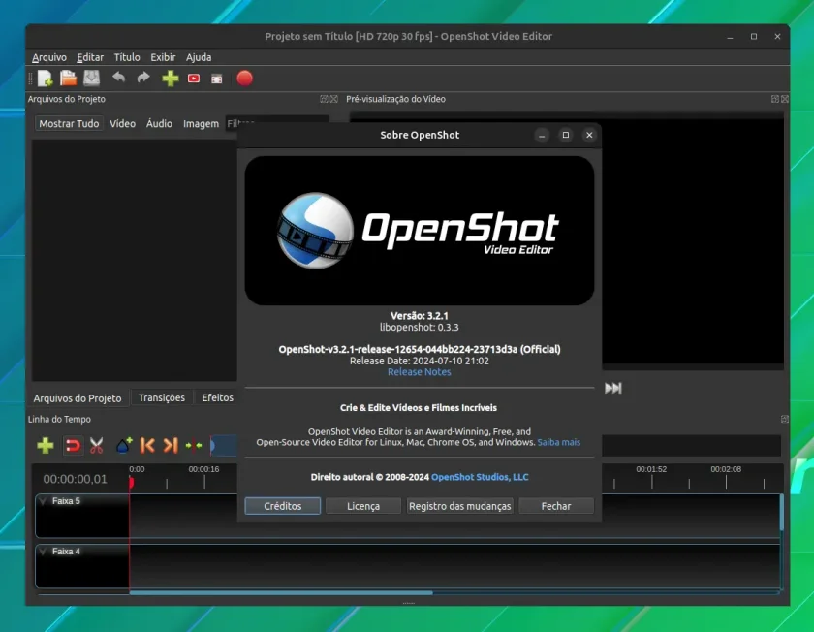Click the 00:02:08 ruler mark
The width and height of the screenshot is (814, 632).
726,469
